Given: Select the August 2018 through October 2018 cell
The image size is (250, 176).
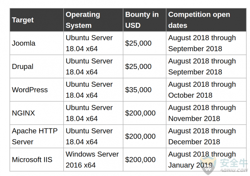Looking at the screenshot, I should [x=206, y=90].
